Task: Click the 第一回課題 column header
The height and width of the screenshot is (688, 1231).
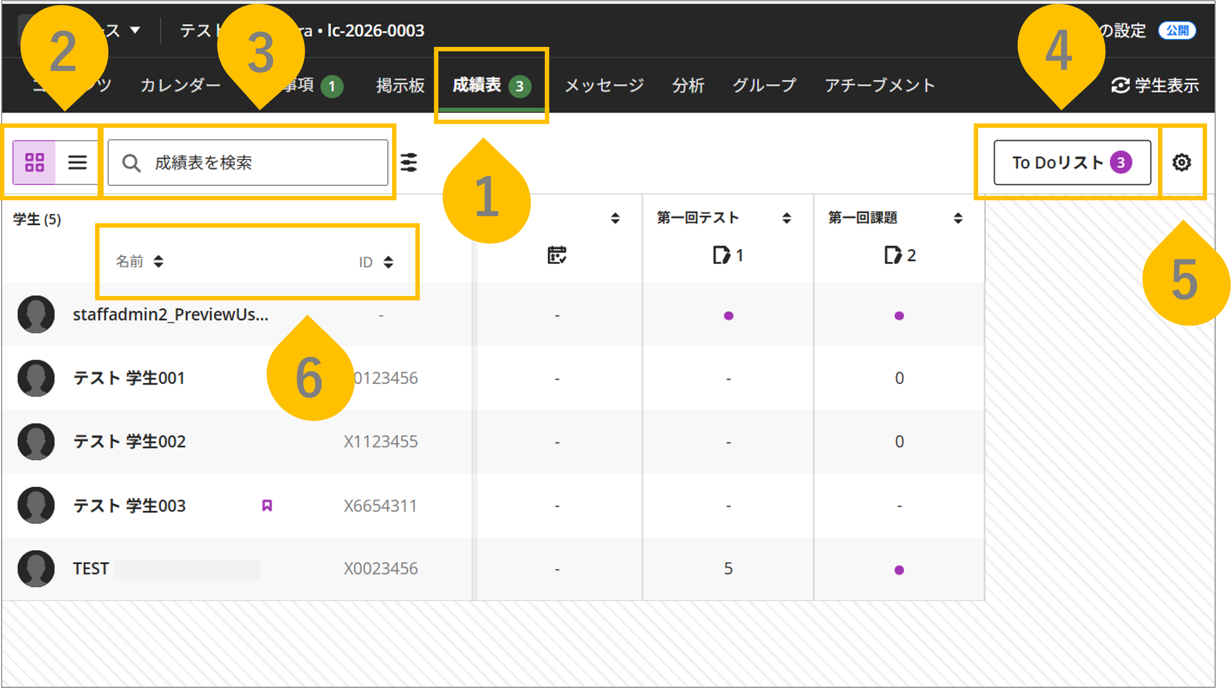Action: pyautogui.click(x=863, y=218)
